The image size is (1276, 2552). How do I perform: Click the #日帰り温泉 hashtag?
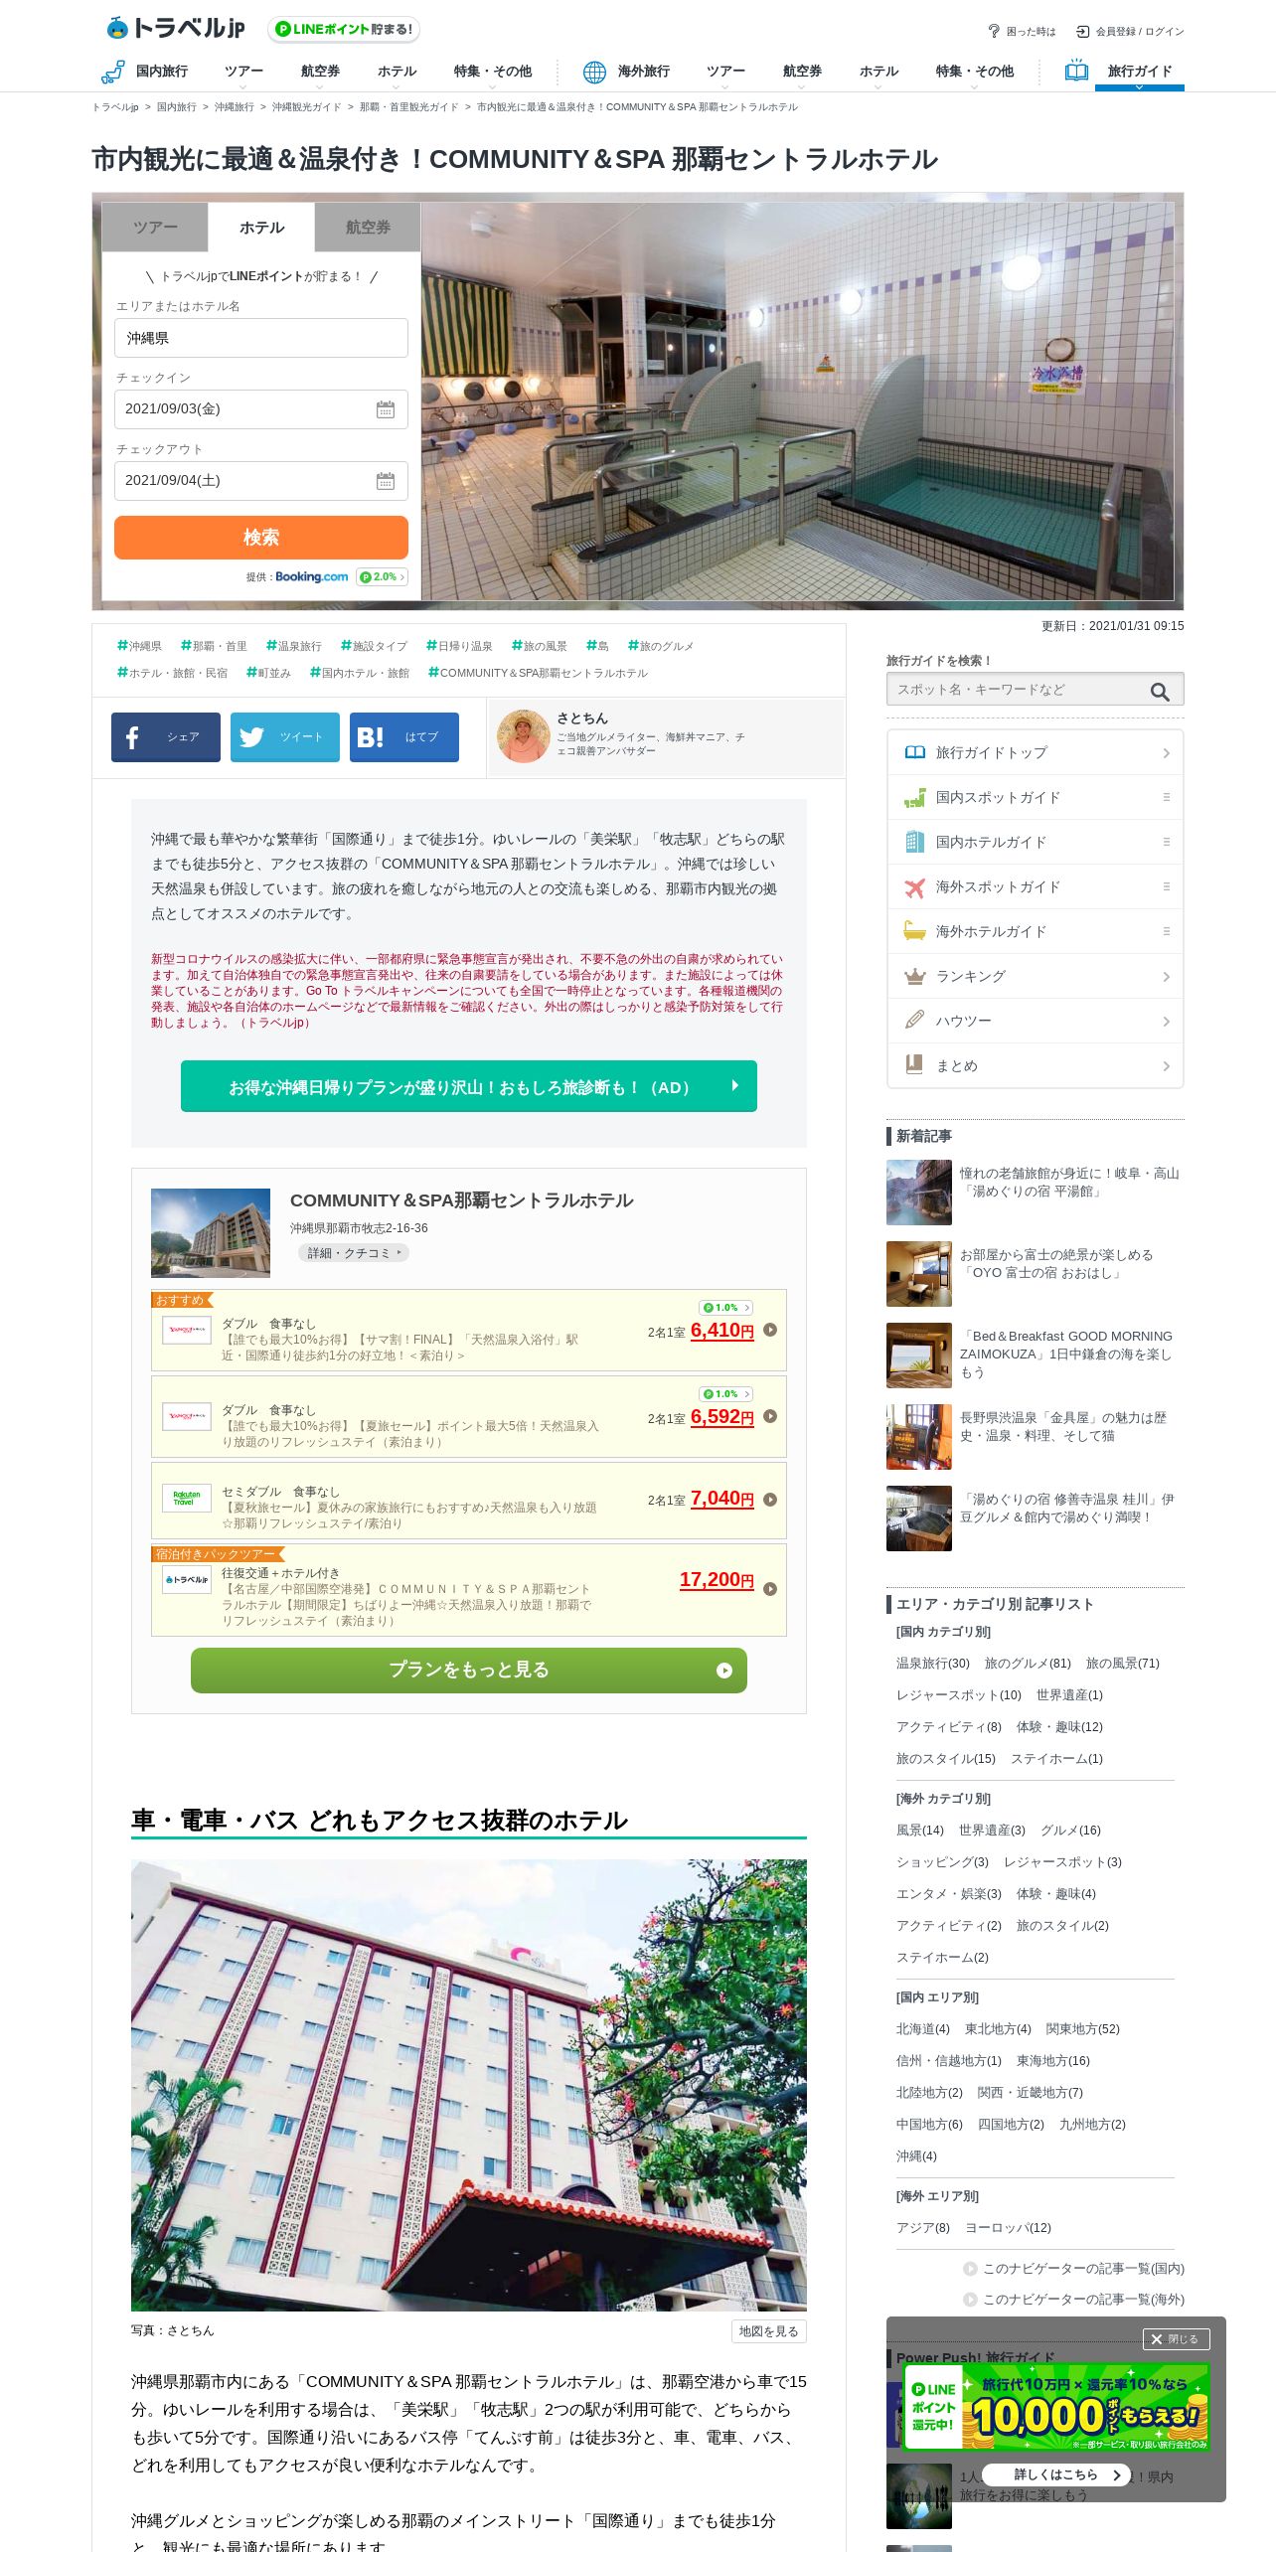[x=459, y=646]
